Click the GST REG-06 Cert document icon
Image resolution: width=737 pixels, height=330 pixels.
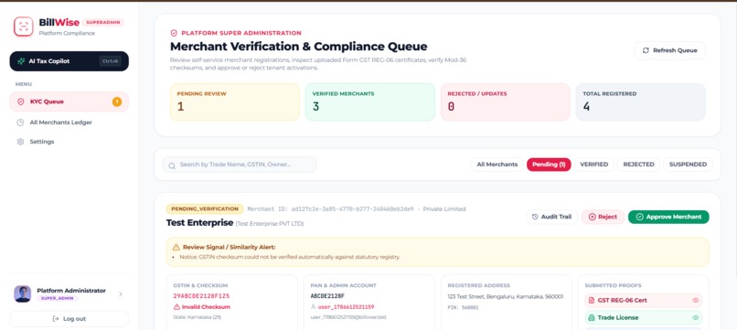[x=592, y=301]
